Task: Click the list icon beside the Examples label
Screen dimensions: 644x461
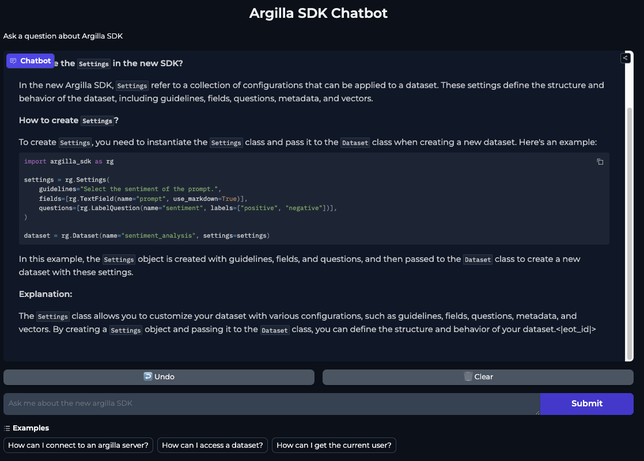Action: 7,428
